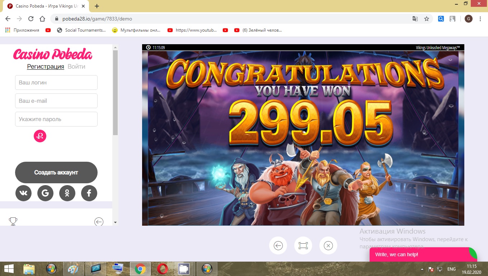Click the back arrow button below the game
Viewport: 488px width, 276px height.
point(278,245)
